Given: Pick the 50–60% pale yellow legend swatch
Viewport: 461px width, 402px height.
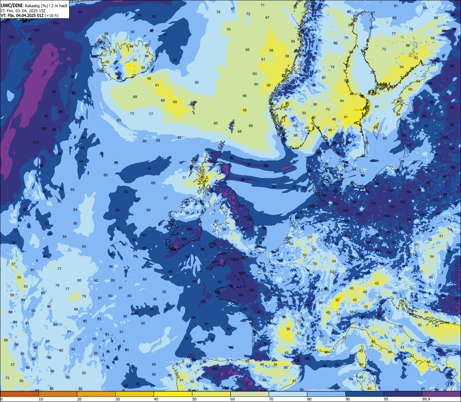Looking at the screenshot, I should pos(211,394).
